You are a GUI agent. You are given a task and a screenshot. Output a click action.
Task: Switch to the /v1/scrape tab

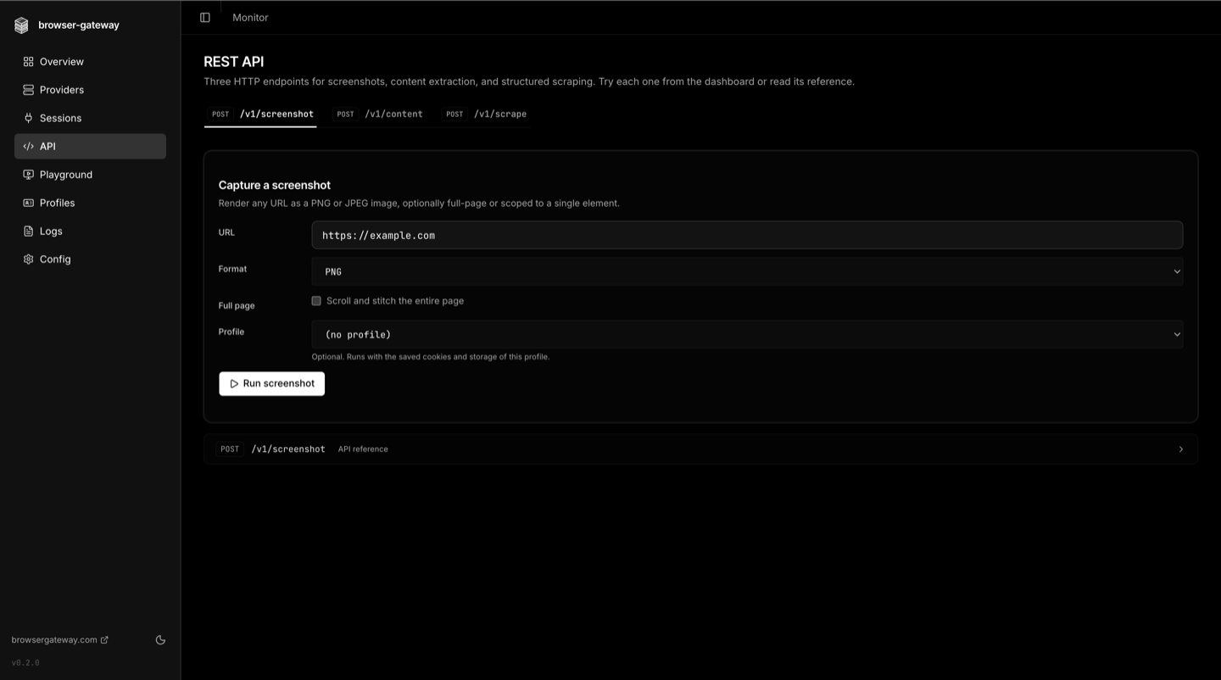(486, 114)
